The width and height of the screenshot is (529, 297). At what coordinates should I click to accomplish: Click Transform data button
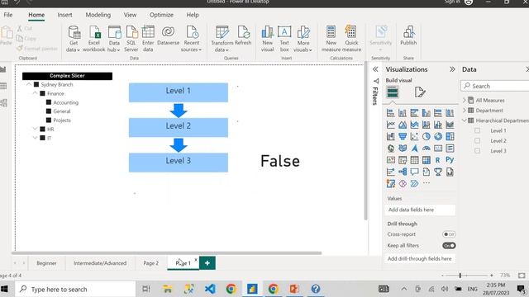(222, 39)
